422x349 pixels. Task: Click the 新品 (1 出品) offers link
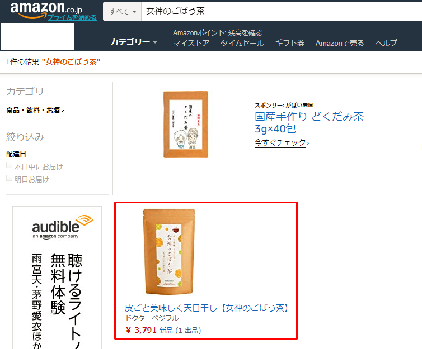tap(180, 330)
